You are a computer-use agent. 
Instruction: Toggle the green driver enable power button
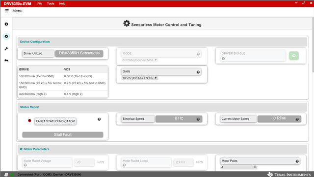pyautogui.click(x=294, y=56)
